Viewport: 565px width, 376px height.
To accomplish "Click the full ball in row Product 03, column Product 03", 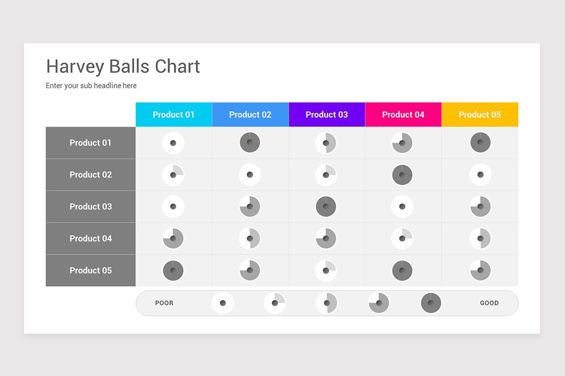I will tap(326, 207).
